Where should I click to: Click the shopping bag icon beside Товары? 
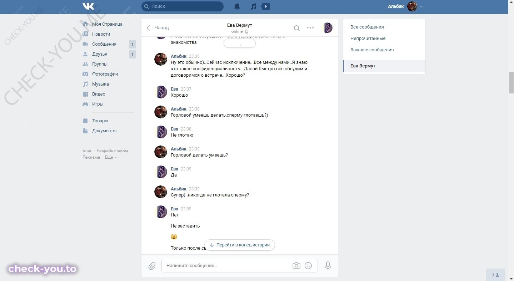point(85,121)
